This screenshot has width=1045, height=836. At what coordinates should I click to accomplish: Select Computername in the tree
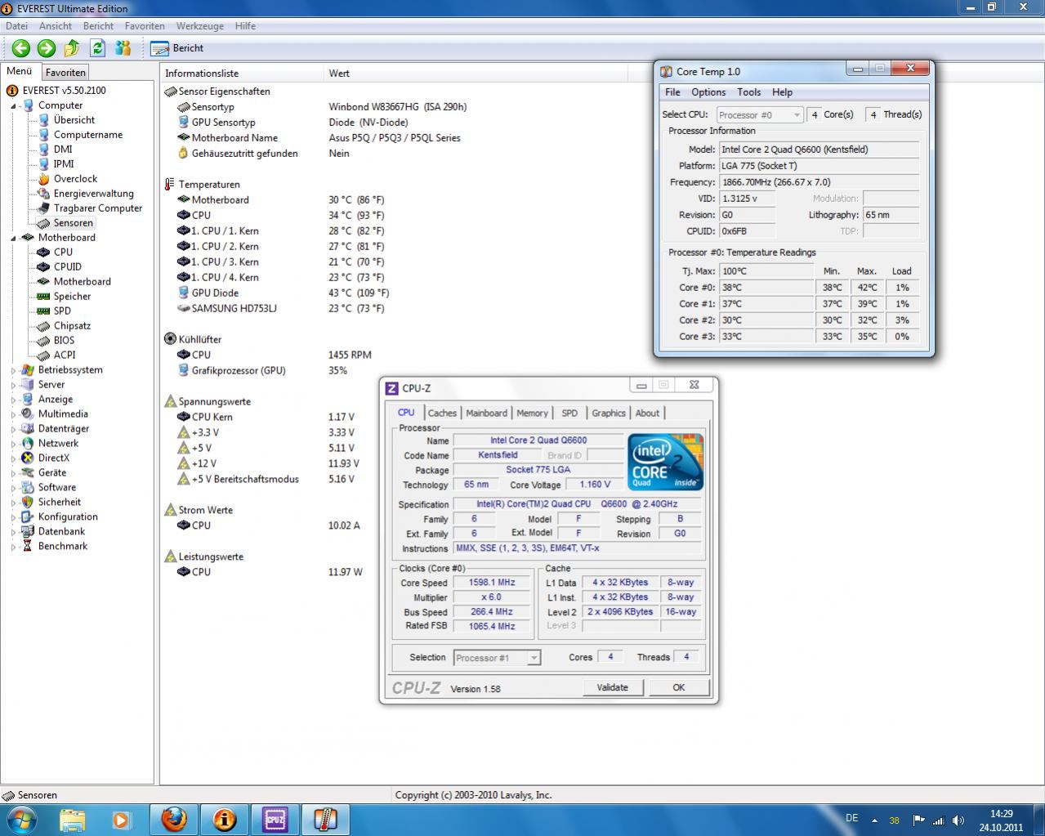(x=88, y=135)
